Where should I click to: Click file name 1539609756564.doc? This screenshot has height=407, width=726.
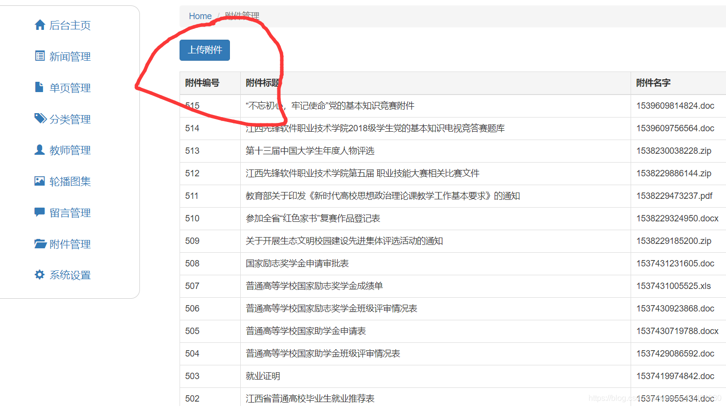675,128
